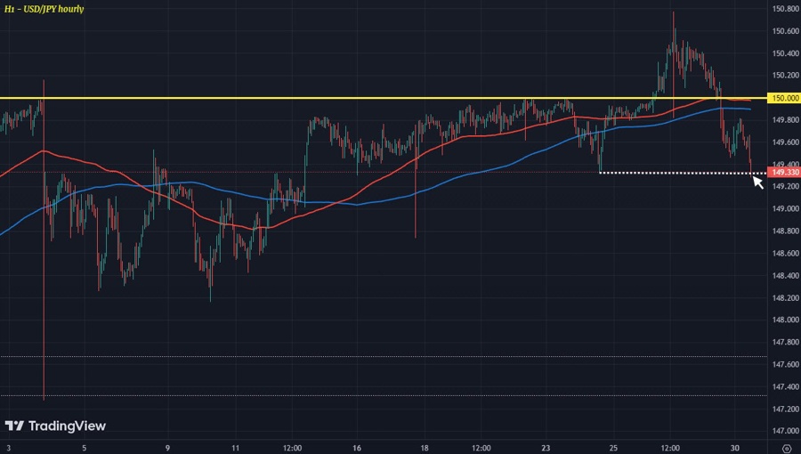
Task: Click the 150.600 price axis label
Action: [786, 31]
